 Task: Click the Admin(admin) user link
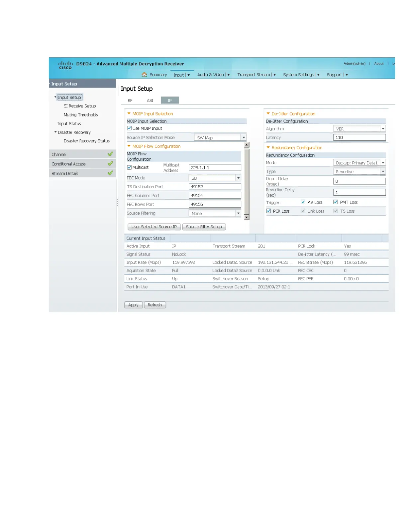[355, 63]
